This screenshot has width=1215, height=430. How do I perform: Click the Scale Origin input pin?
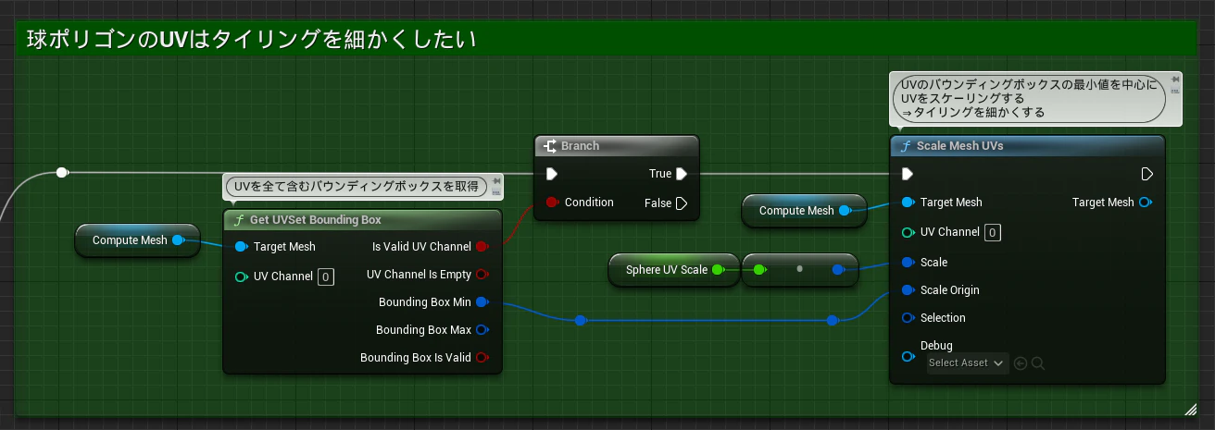[x=908, y=290]
